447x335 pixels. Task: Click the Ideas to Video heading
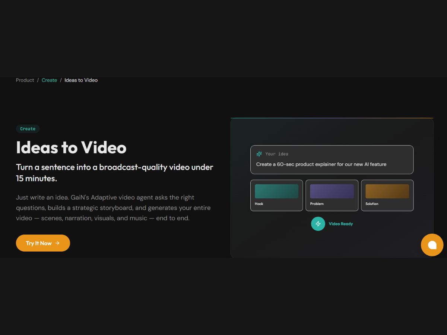(71, 147)
